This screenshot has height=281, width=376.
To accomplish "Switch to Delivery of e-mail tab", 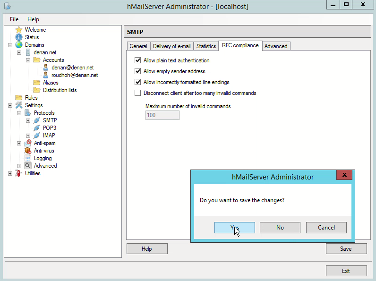I will click(x=171, y=46).
